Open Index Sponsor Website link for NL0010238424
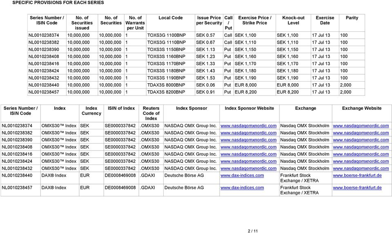 click(249, 161)
